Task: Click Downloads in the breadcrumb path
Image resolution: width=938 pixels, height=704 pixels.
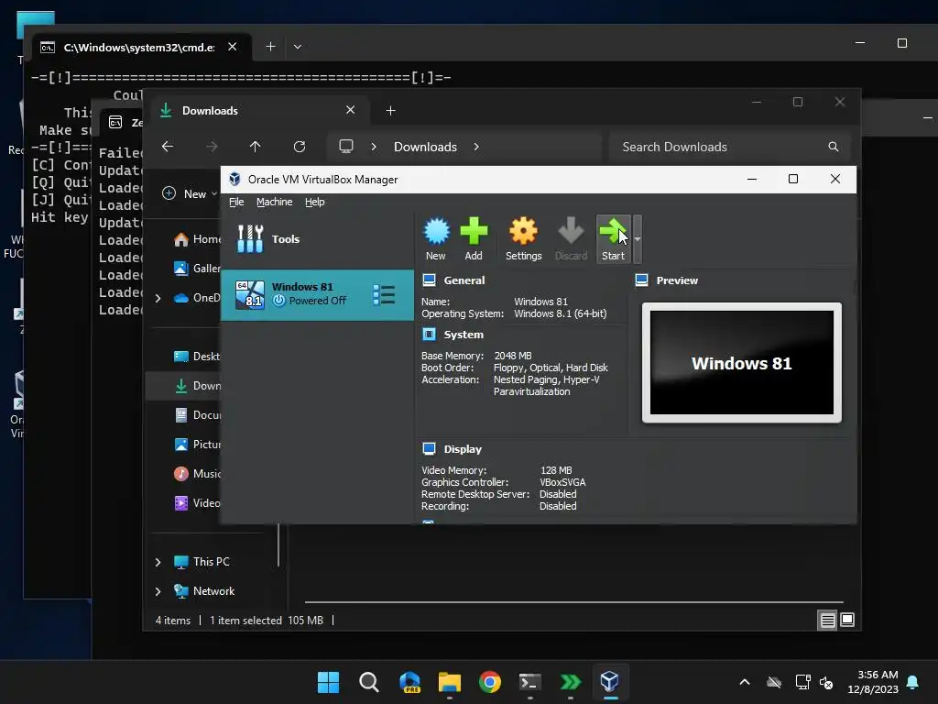Action: (x=425, y=147)
